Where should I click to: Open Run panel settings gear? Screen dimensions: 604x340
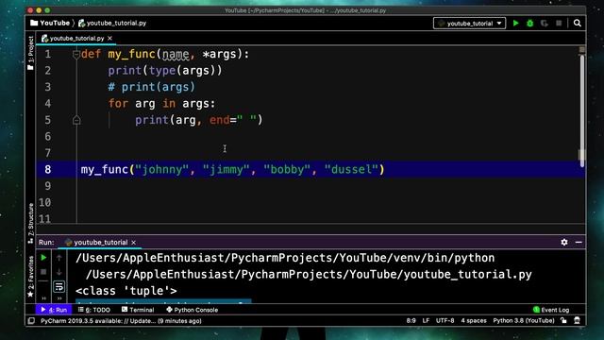click(x=564, y=242)
